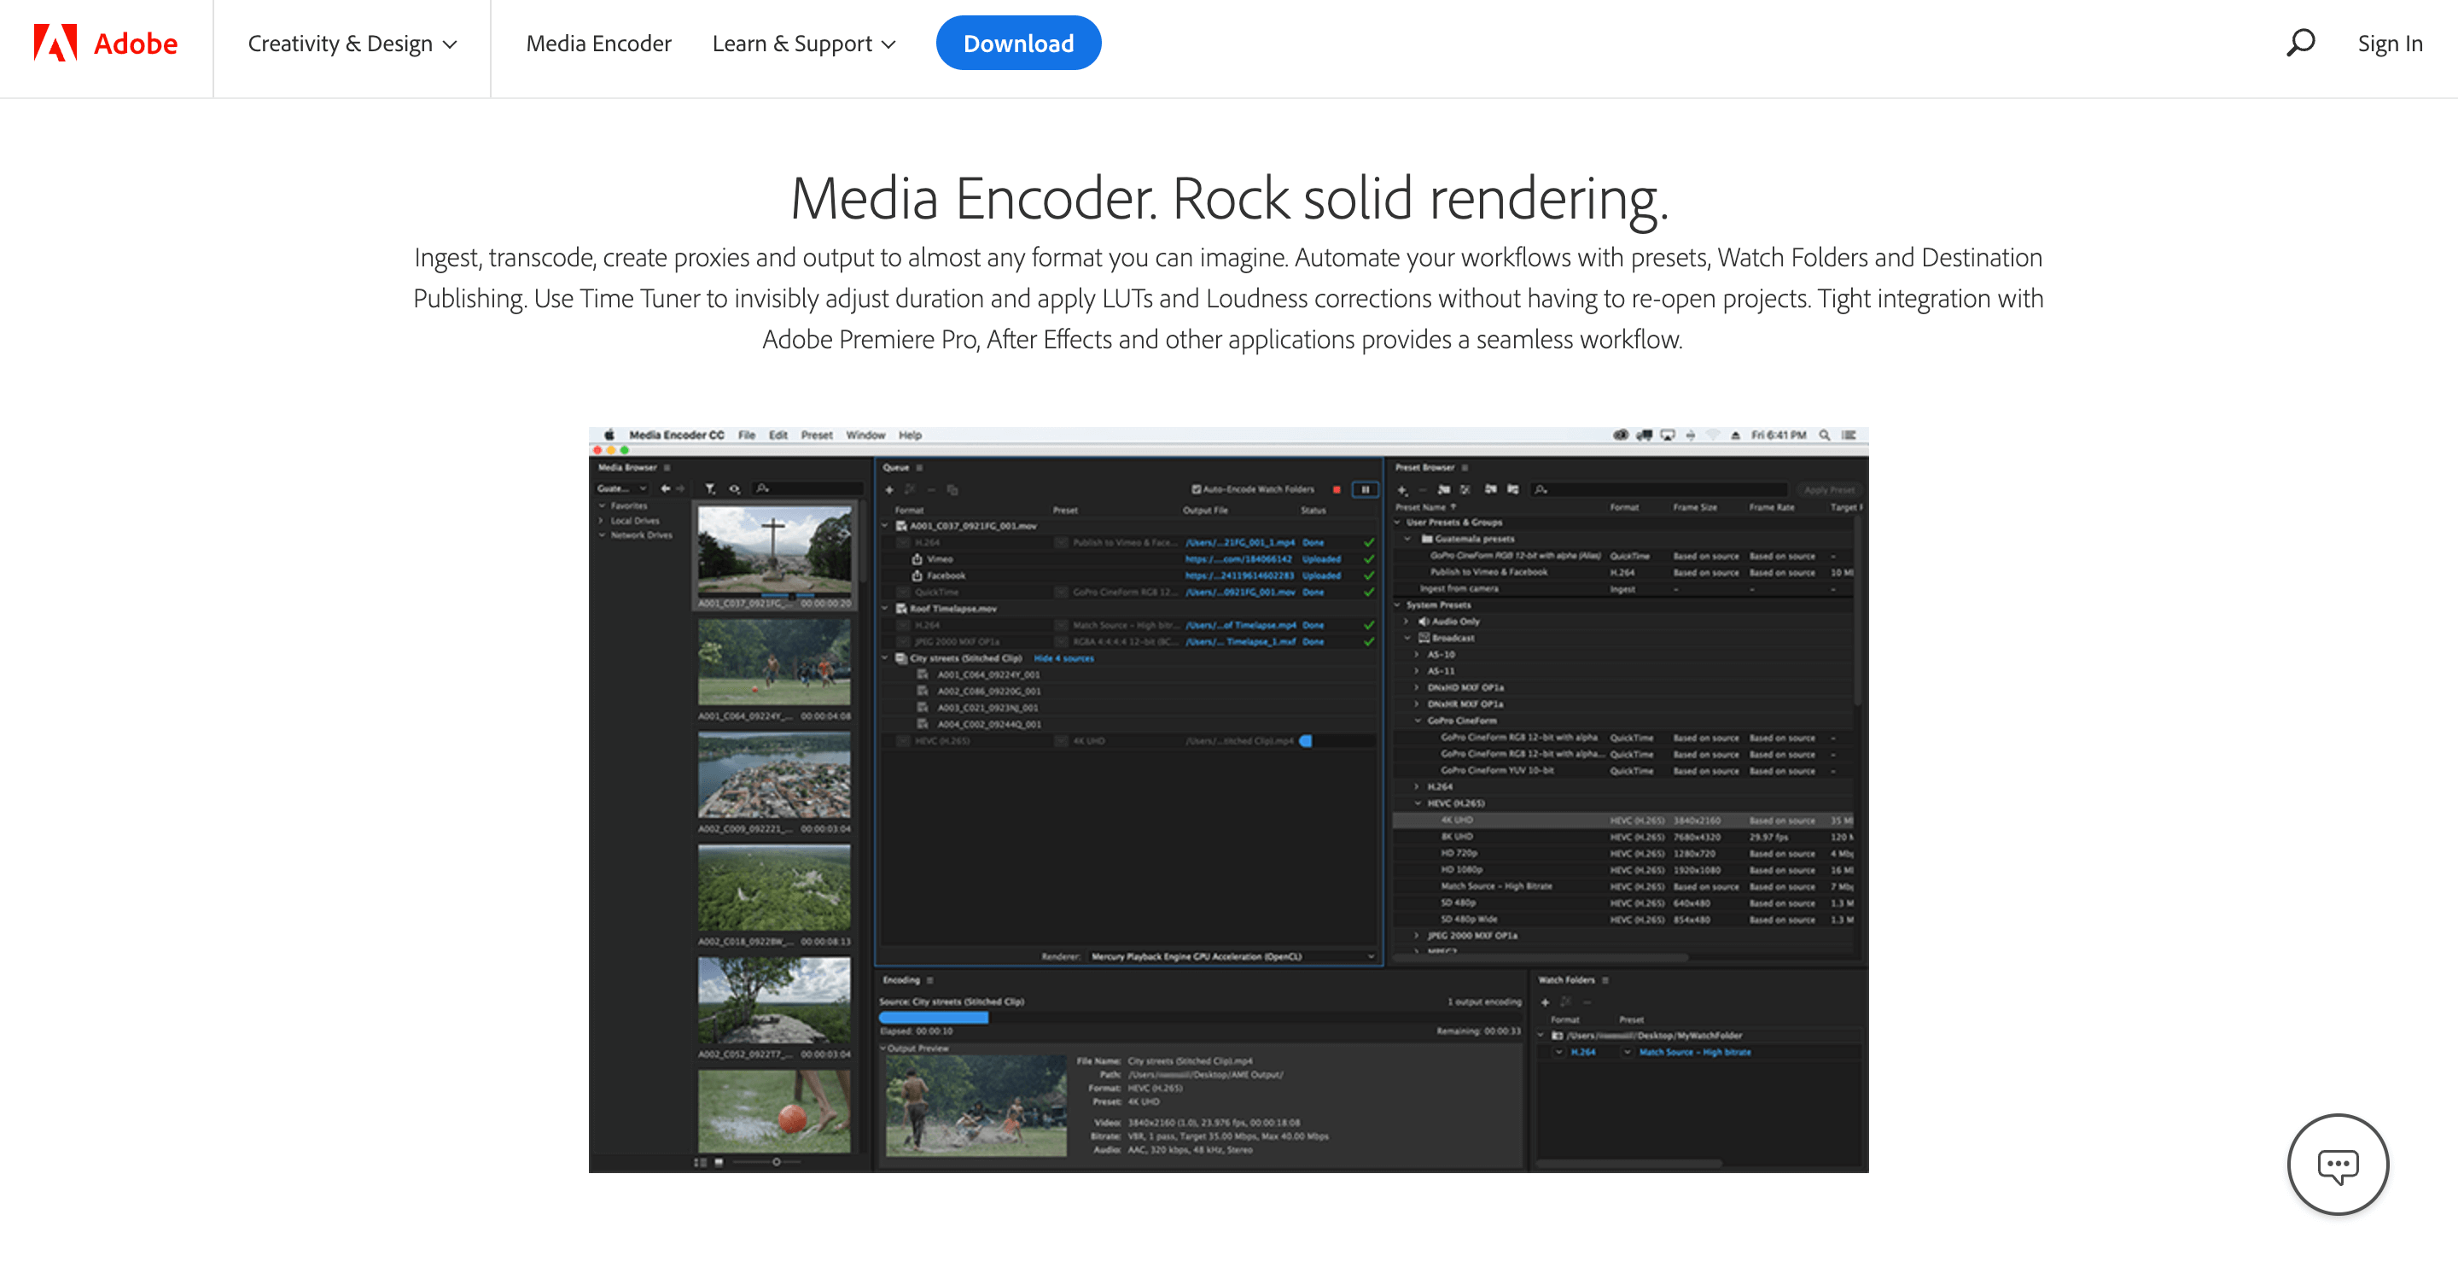Open Preset Browser panel menu icon
The height and width of the screenshot is (1279, 2458).
coord(1465,468)
